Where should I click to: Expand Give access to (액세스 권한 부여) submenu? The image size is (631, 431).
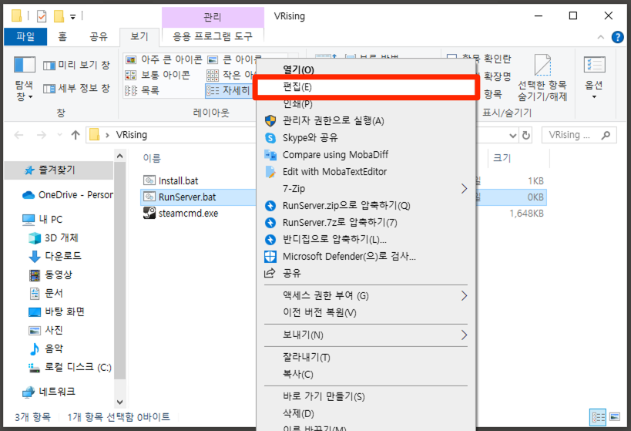[x=365, y=295]
